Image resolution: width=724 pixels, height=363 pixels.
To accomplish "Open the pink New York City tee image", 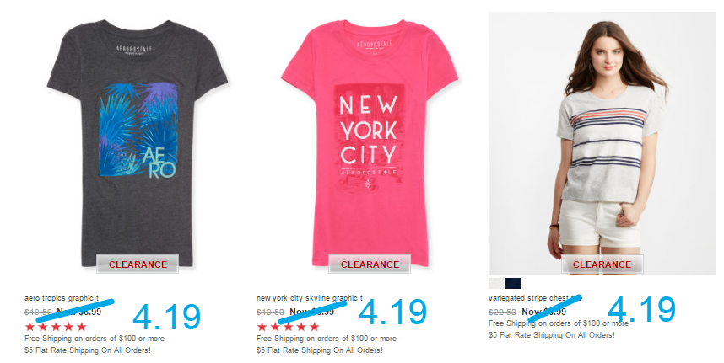I will 369,143.
